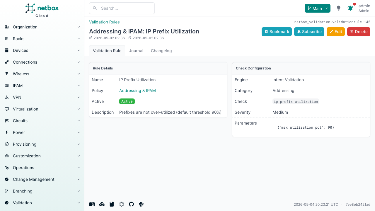Switch to the Journal tab
This screenshot has height=211, width=375.
point(136,51)
